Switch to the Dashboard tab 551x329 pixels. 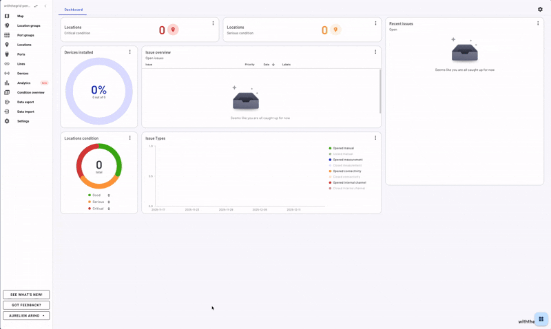point(74,10)
